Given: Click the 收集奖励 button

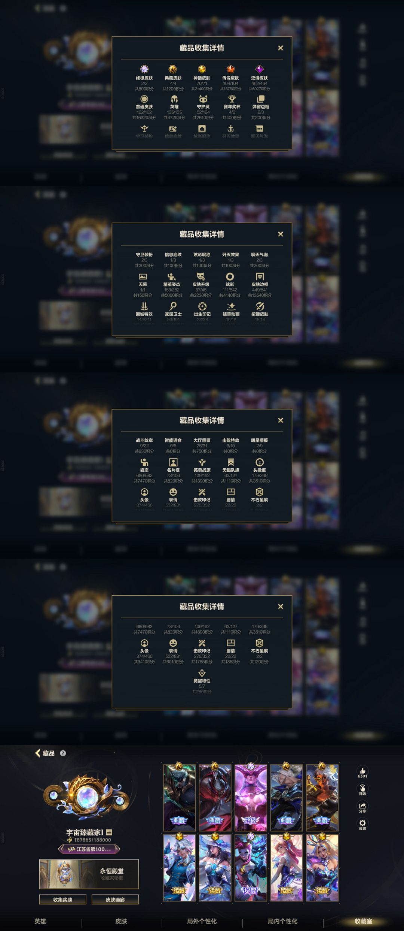Looking at the screenshot, I should (x=63, y=899).
